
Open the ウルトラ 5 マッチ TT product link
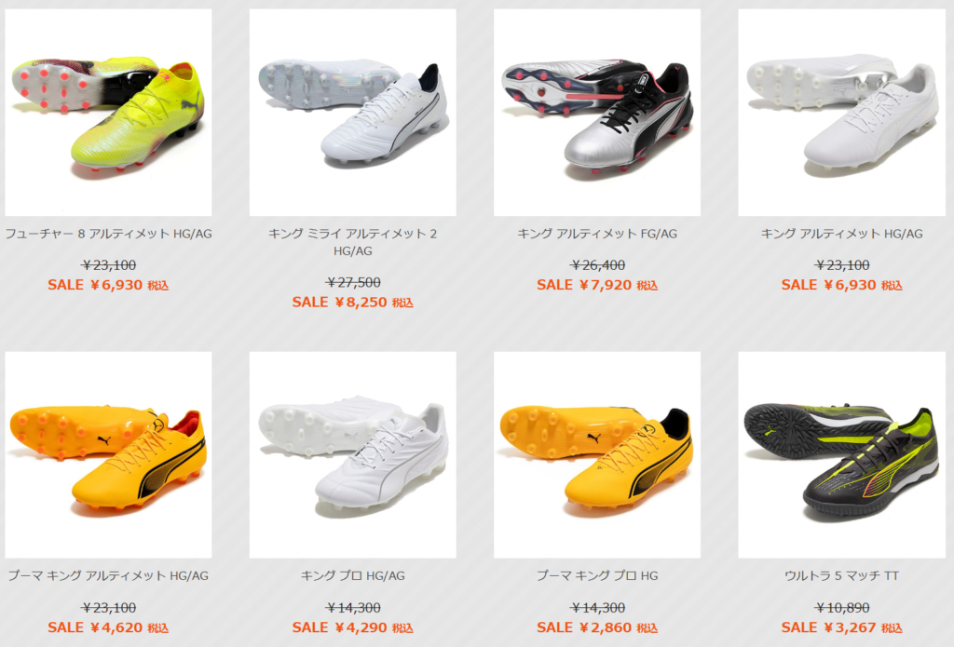842,576
